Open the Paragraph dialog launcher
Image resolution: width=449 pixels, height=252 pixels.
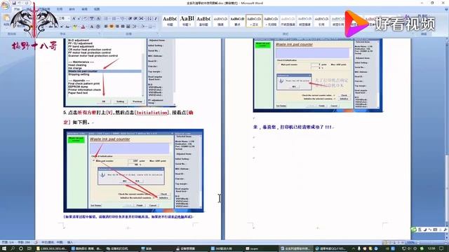(157, 34)
